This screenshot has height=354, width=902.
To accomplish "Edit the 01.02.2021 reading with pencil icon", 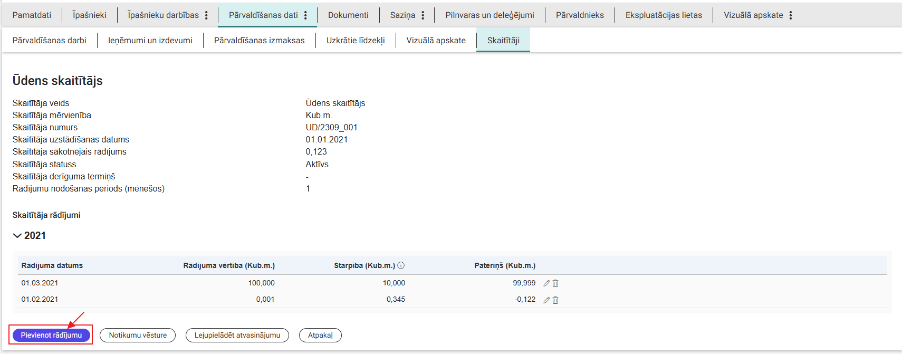I will pyautogui.click(x=546, y=300).
